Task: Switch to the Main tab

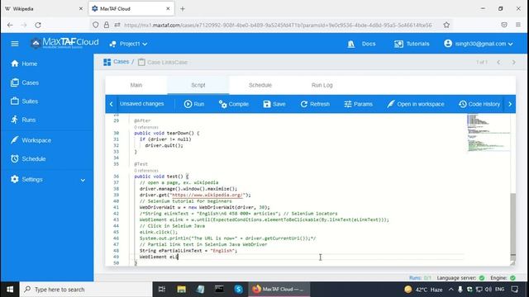Action: [136, 85]
